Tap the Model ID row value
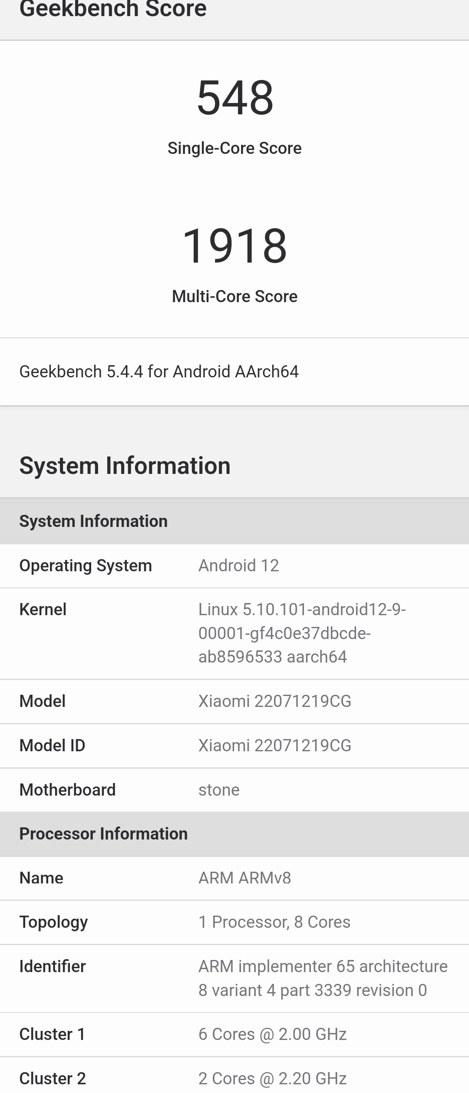469x1093 pixels. point(274,746)
